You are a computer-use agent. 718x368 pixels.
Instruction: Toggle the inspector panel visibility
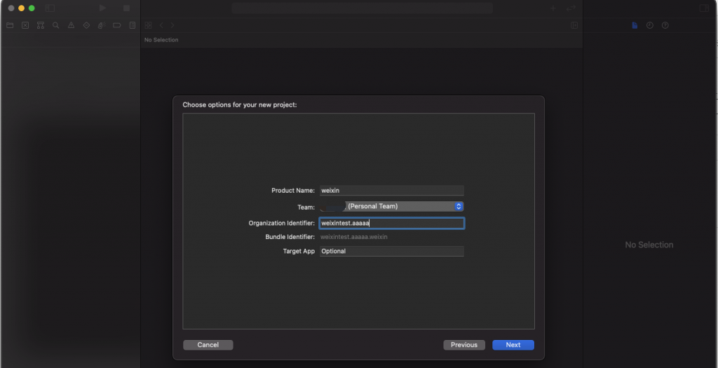(x=704, y=8)
